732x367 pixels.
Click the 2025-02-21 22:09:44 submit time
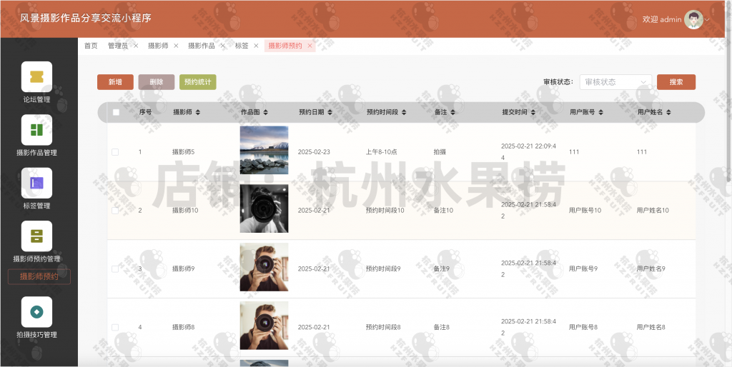(528, 152)
